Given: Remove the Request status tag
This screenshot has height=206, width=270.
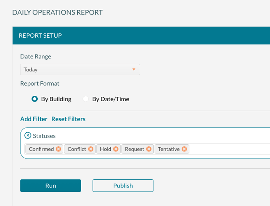Looking at the screenshot, I should (149, 149).
